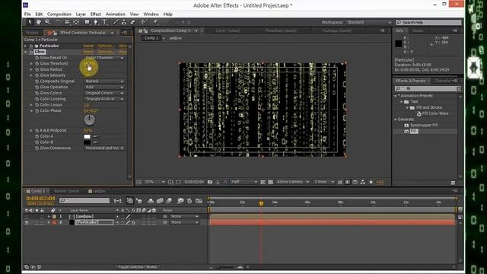Click the take snapshot camera icon
The image size is (487, 274).
tap(210, 182)
